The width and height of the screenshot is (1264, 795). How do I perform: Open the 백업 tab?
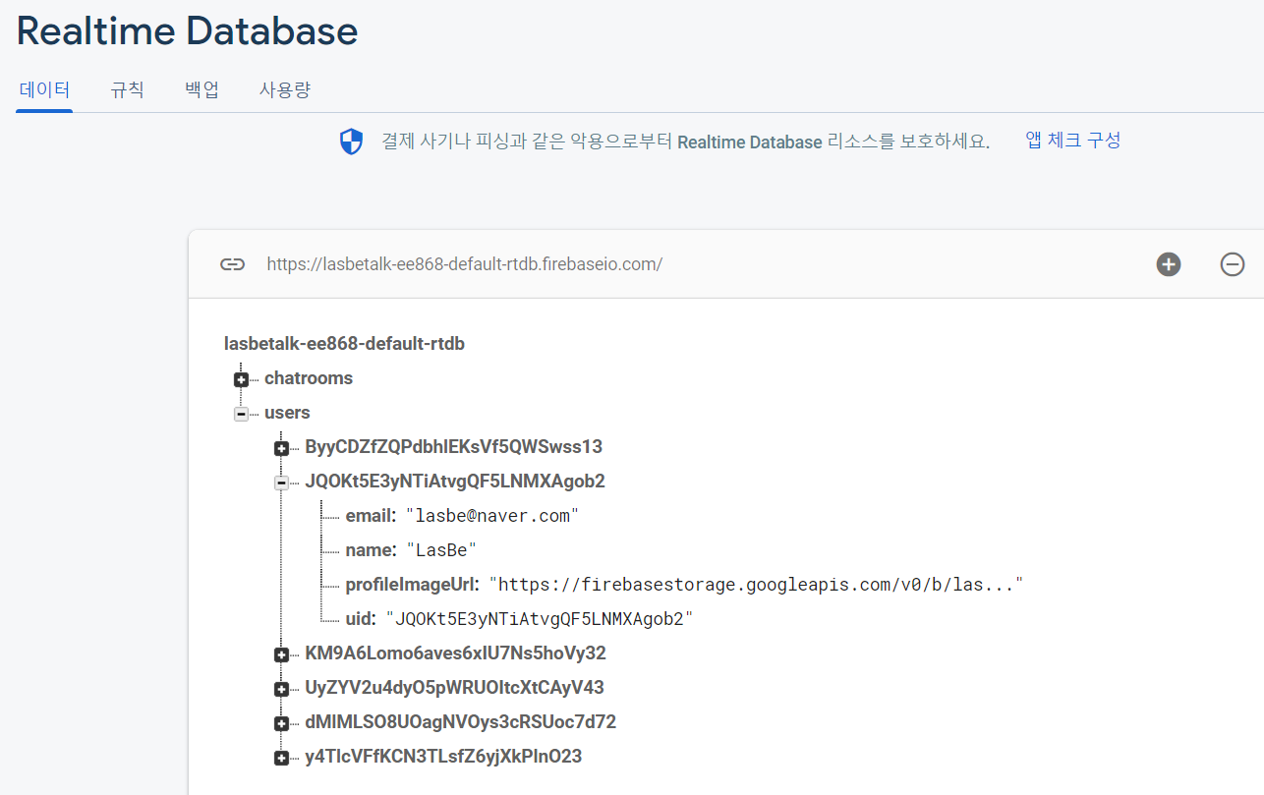pyautogui.click(x=201, y=89)
